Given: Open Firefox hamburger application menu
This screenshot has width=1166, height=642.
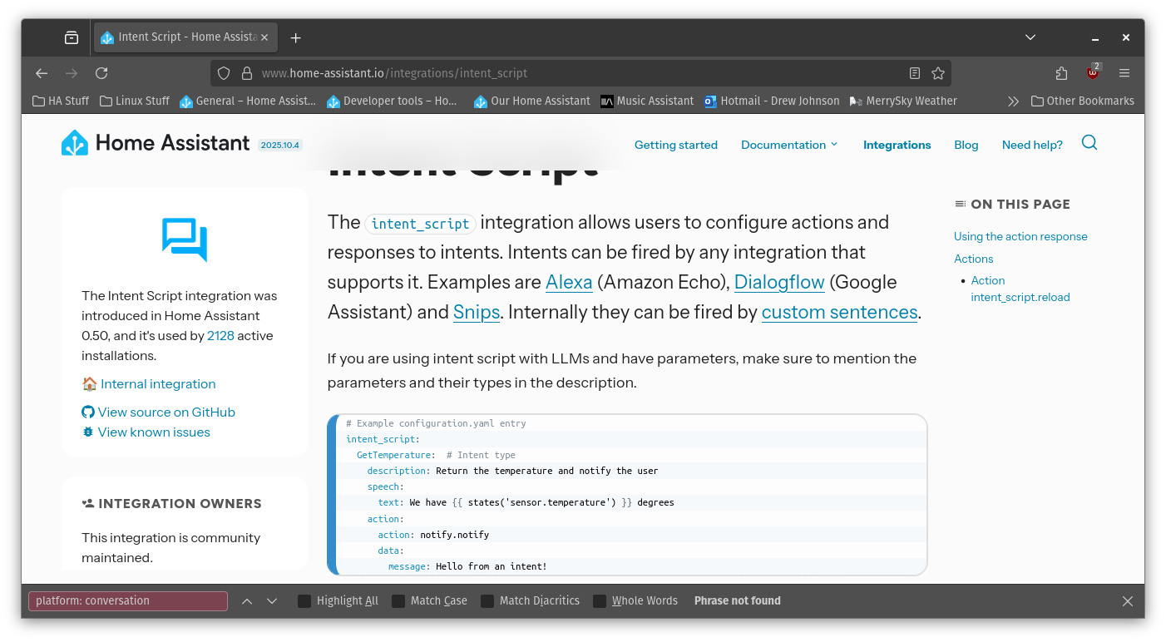Looking at the screenshot, I should coord(1124,73).
